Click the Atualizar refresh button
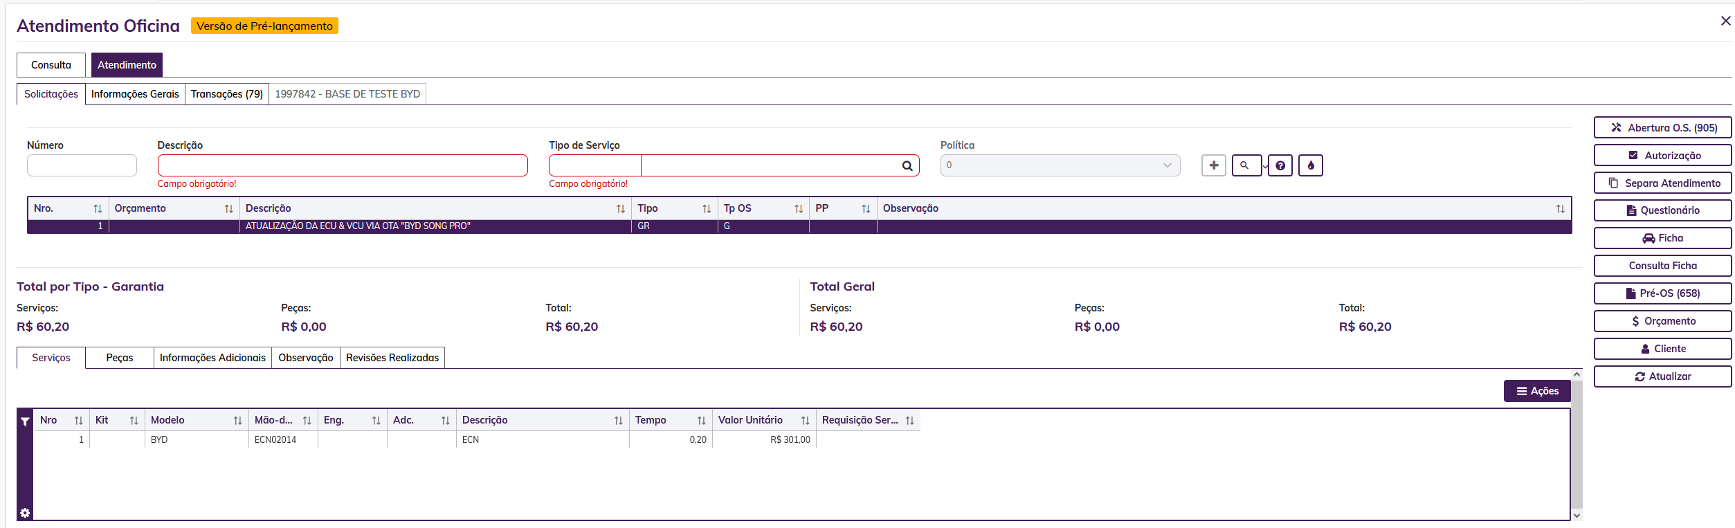 tap(1662, 376)
